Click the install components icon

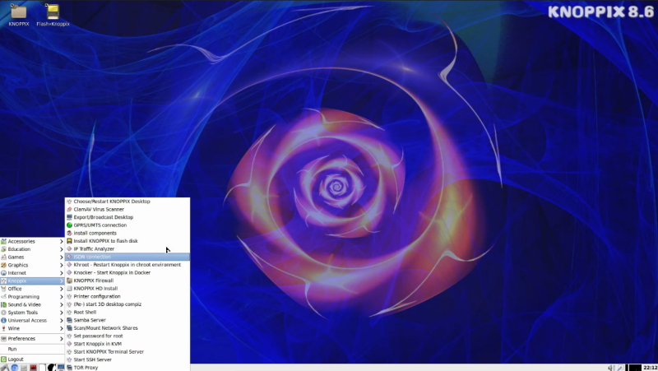(x=69, y=233)
